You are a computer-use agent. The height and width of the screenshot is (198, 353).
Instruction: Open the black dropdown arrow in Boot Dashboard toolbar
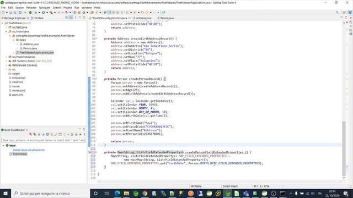tap(80, 134)
